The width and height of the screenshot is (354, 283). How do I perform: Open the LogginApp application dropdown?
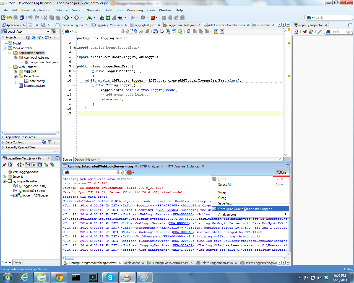tap(48, 32)
